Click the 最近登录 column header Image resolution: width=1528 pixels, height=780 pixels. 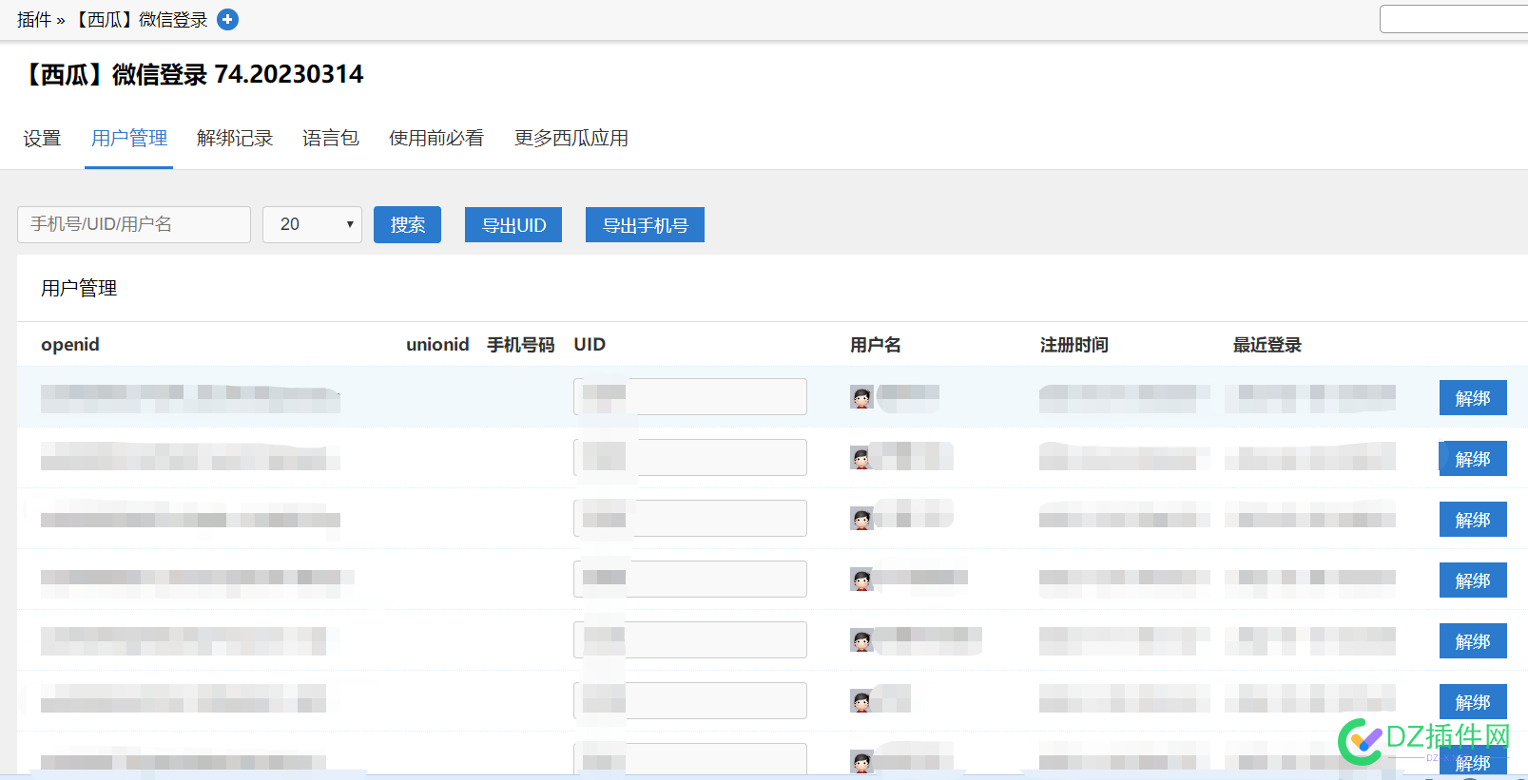coord(1267,345)
